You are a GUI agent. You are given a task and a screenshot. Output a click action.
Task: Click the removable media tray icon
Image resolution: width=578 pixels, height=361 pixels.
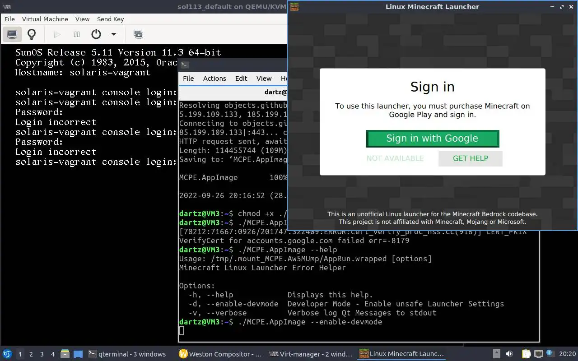point(496,354)
